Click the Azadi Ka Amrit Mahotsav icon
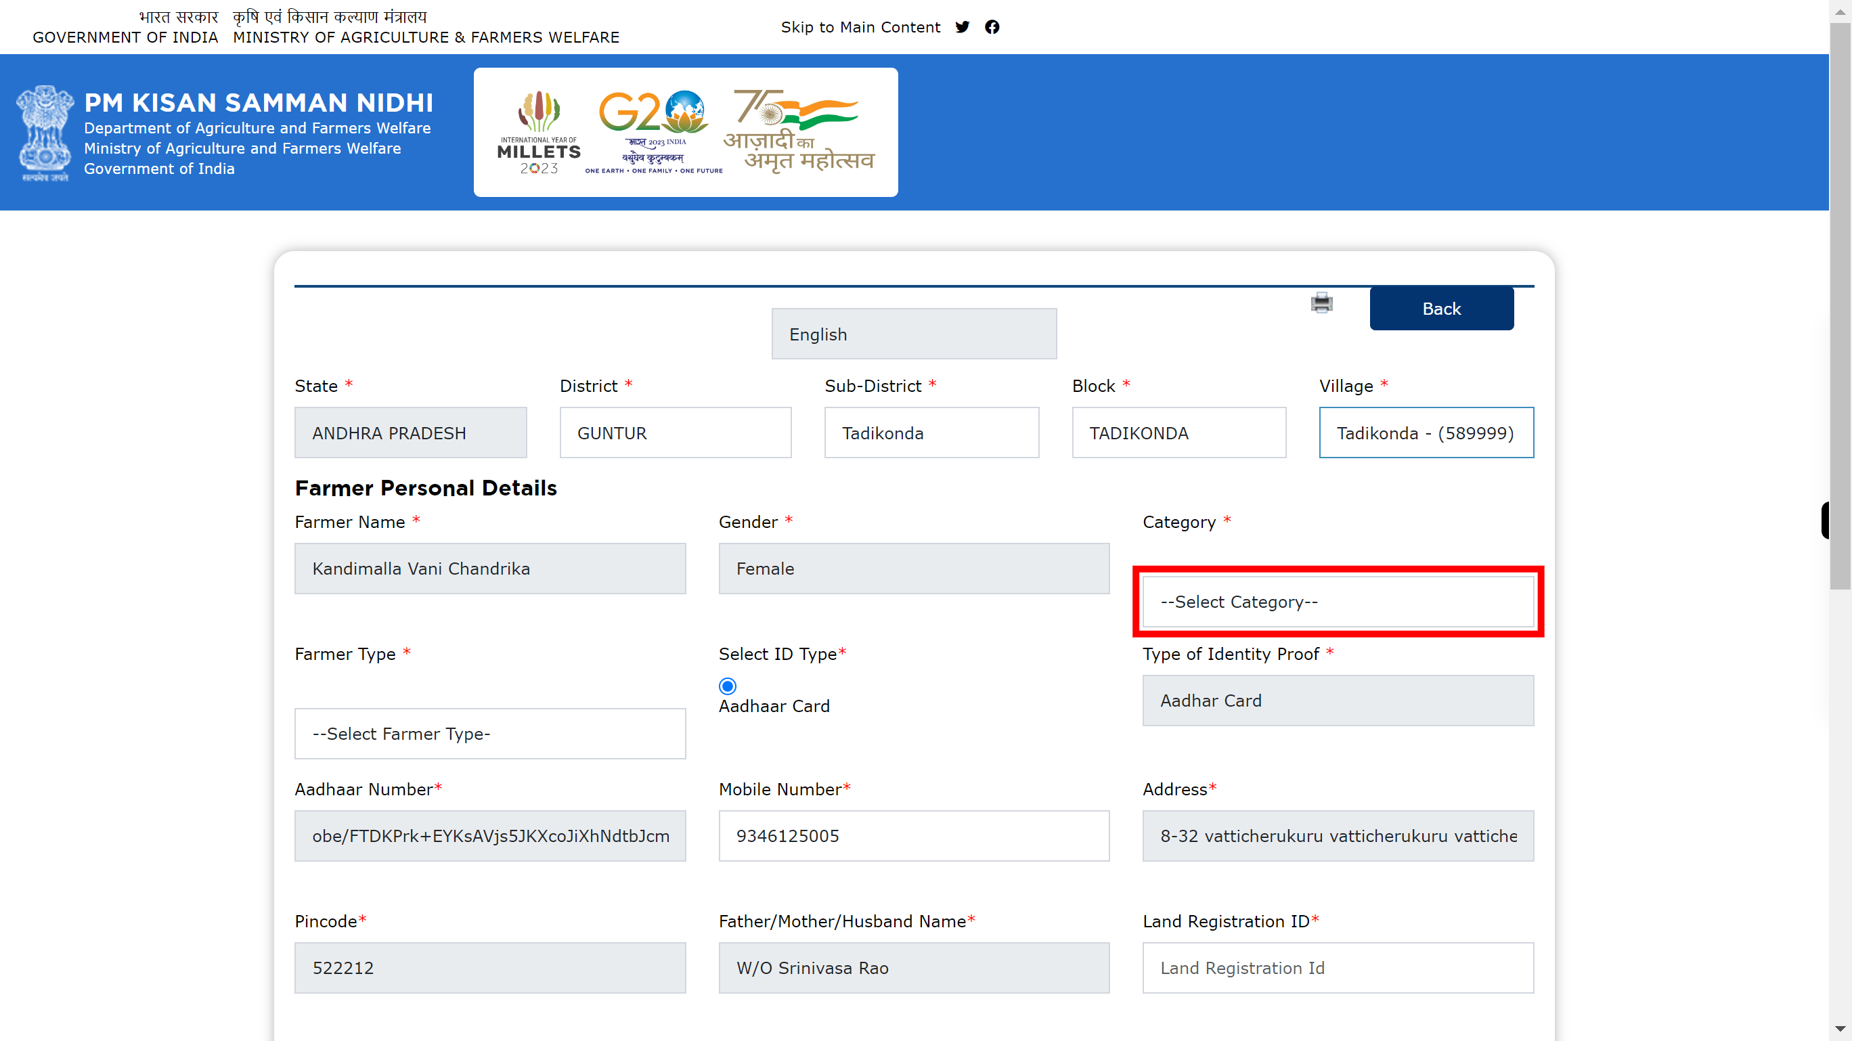The width and height of the screenshot is (1852, 1041). [810, 133]
